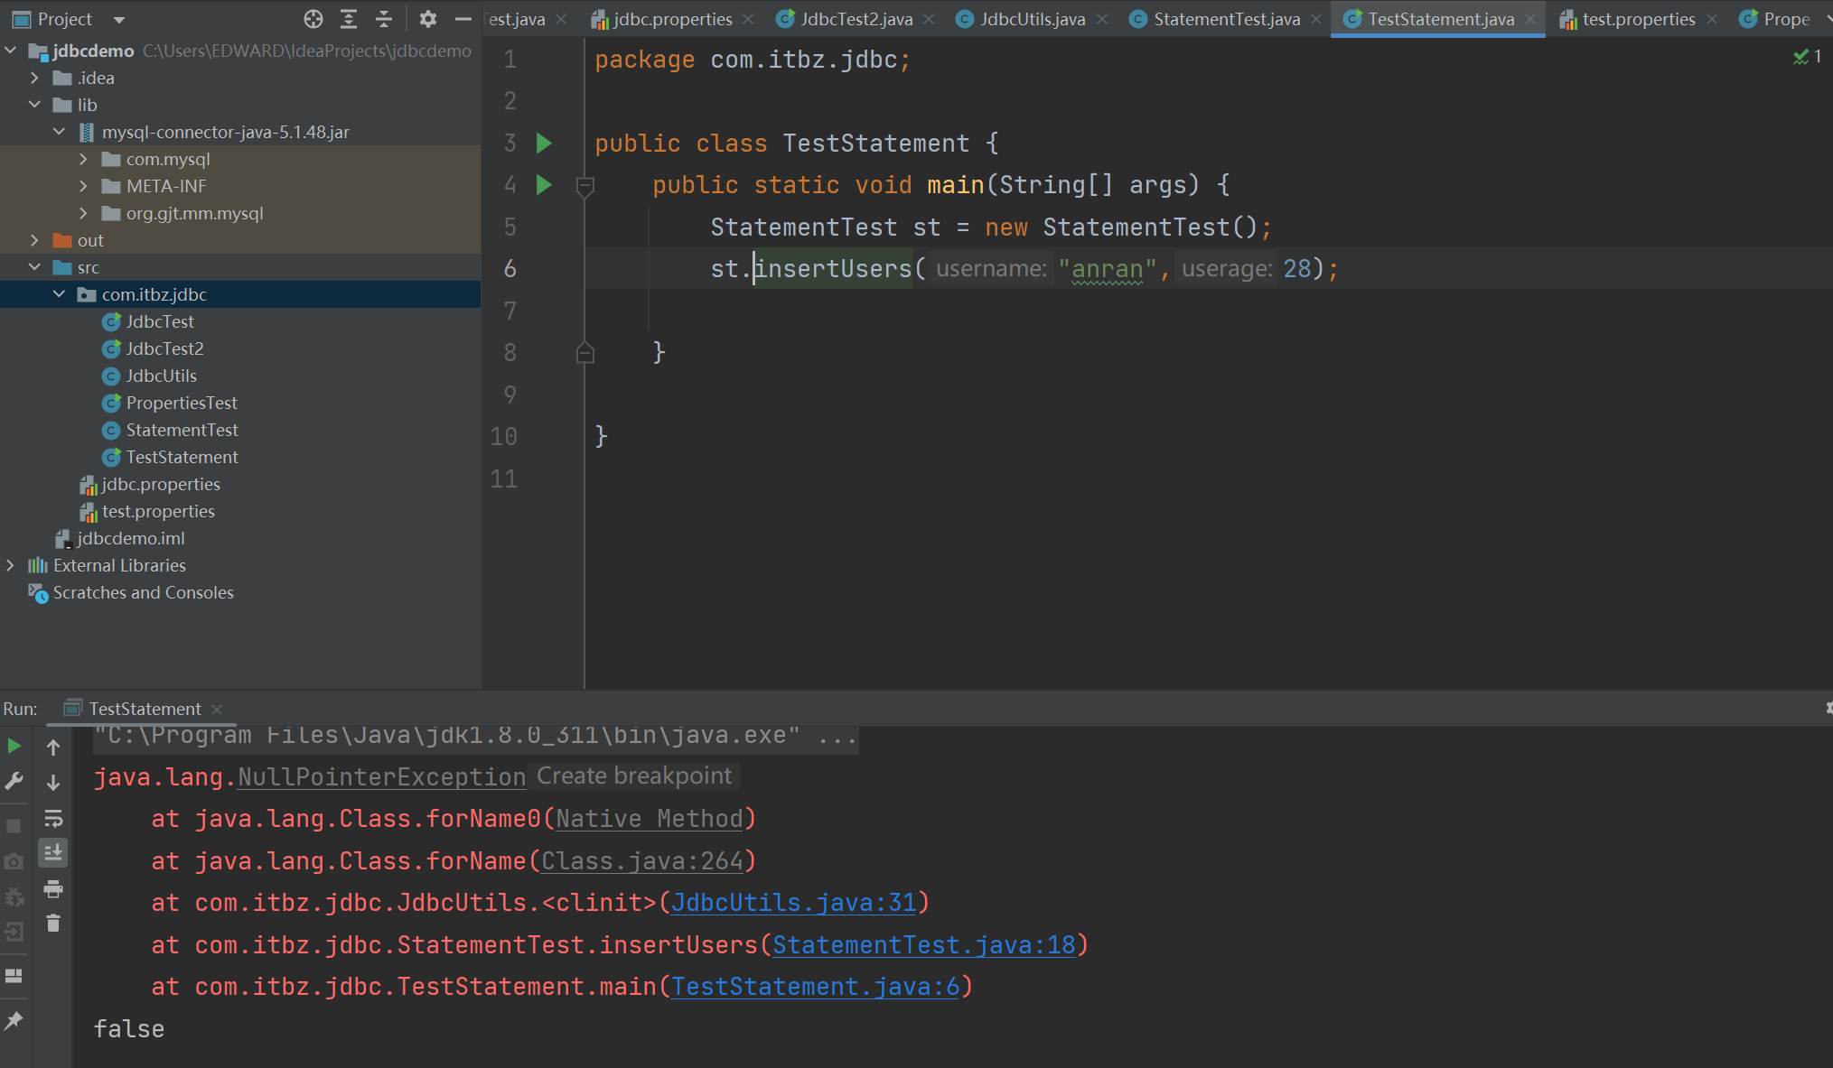Screen dimensions: 1833x1068
Task: Collapse mysql-connector-java-5.1.48.jar node
Action: coord(59,132)
